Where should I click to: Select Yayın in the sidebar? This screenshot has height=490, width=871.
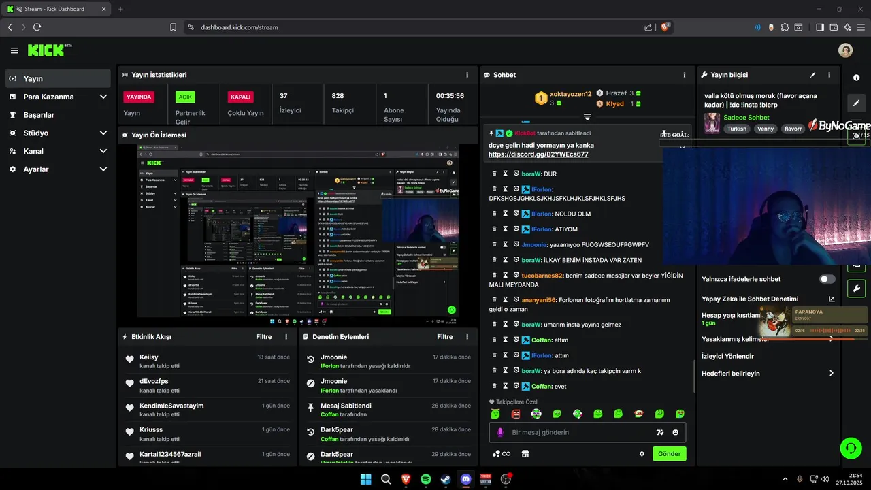tap(58, 78)
